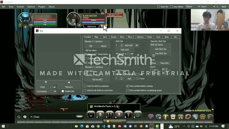Click the speech bubble chat icon
This screenshot has width=229, height=129.
(25, 117)
